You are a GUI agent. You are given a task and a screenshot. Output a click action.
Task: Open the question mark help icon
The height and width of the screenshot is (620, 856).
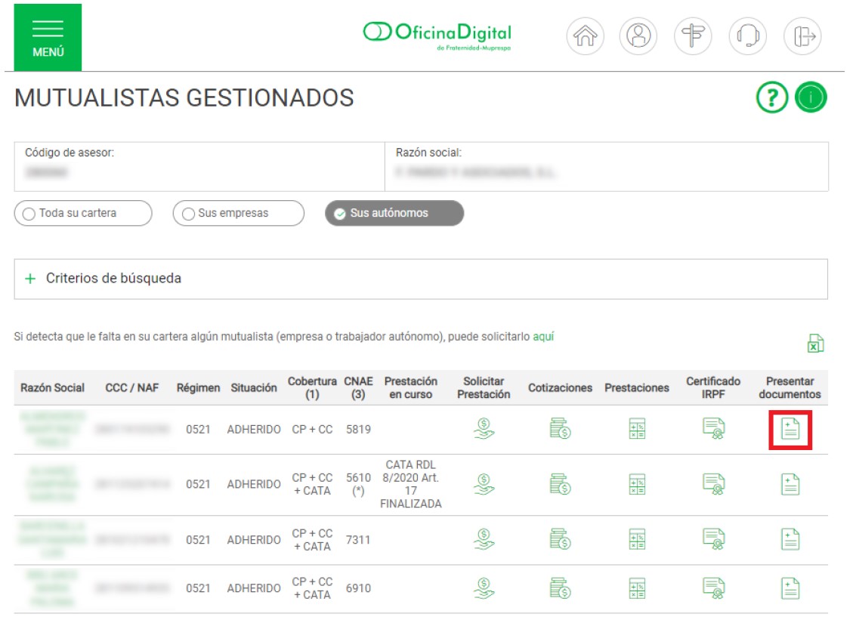pyautogui.click(x=772, y=97)
